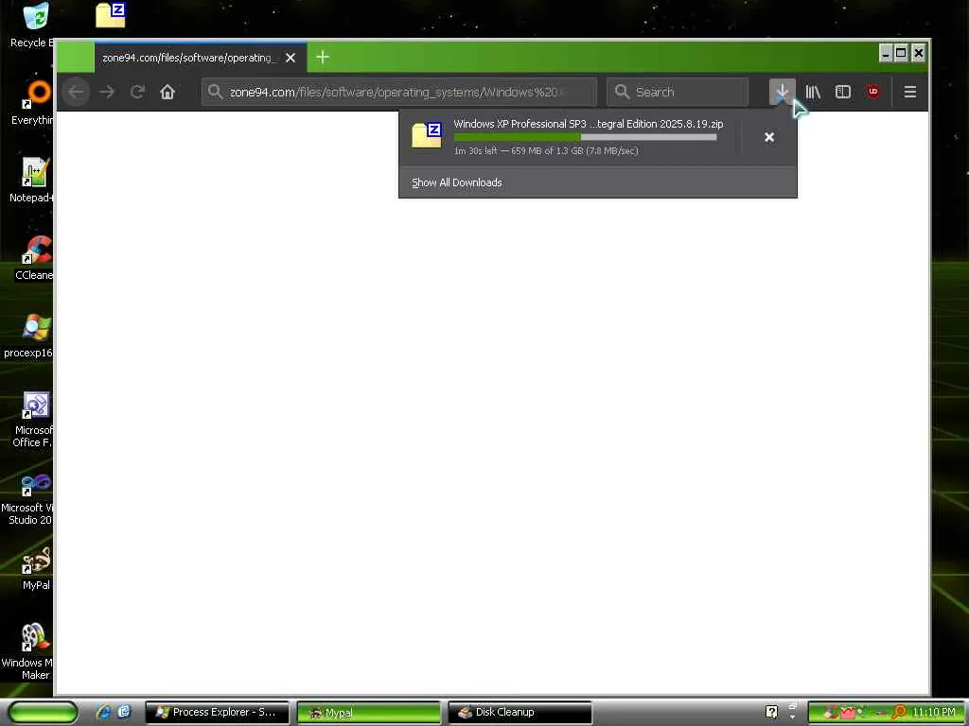Open a new tab with plus button
Screen dimensions: 969x726
point(322,58)
